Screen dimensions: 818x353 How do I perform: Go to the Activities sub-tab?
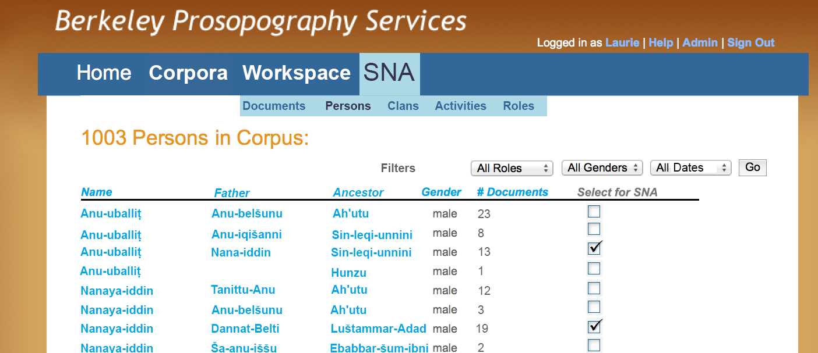(x=460, y=106)
